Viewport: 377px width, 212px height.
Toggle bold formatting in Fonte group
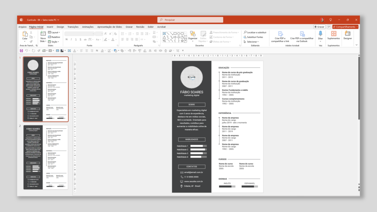pyautogui.click(x=67, y=39)
